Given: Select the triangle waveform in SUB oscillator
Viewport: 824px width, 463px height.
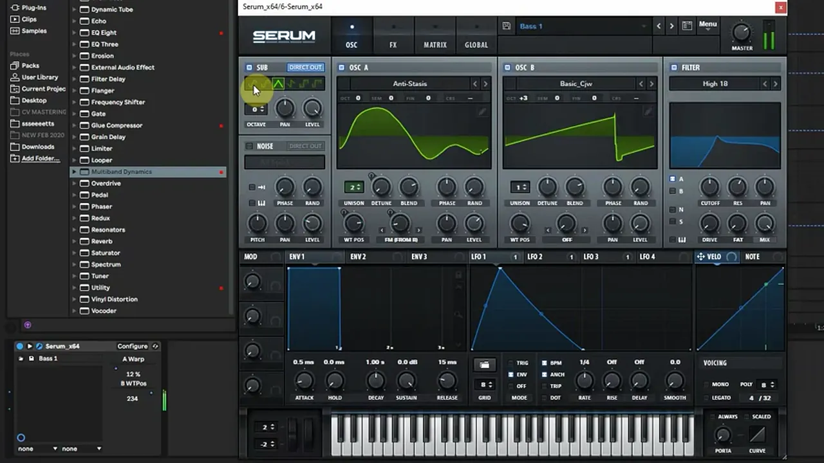Looking at the screenshot, I should click(278, 84).
